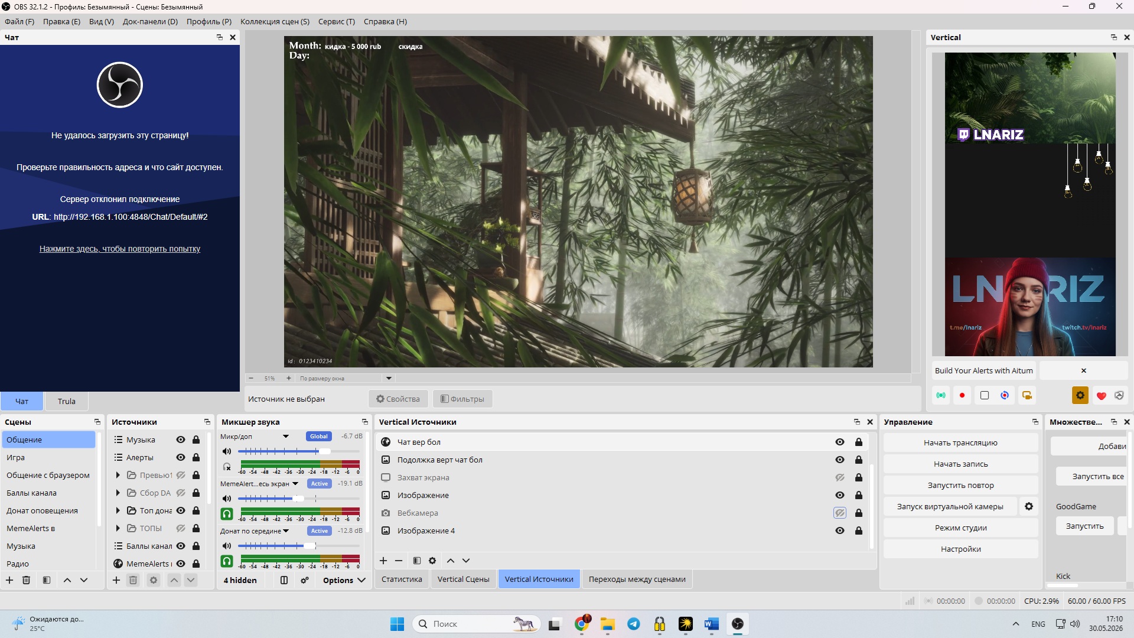Click the retry link to reload chat page
The image size is (1134, 638).
click(x=120, y=249)
